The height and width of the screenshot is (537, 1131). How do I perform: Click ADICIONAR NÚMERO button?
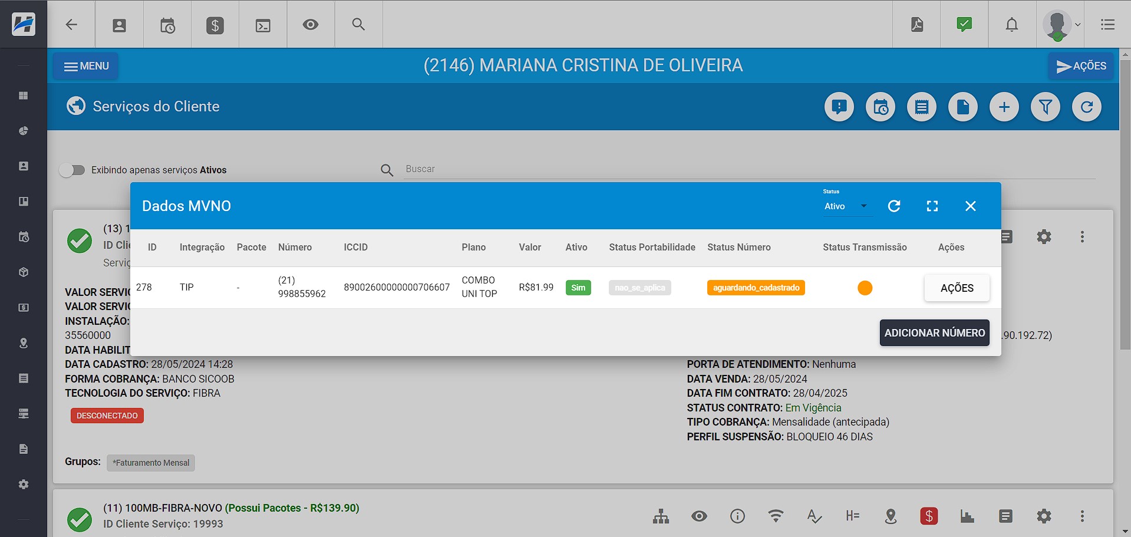935,333
